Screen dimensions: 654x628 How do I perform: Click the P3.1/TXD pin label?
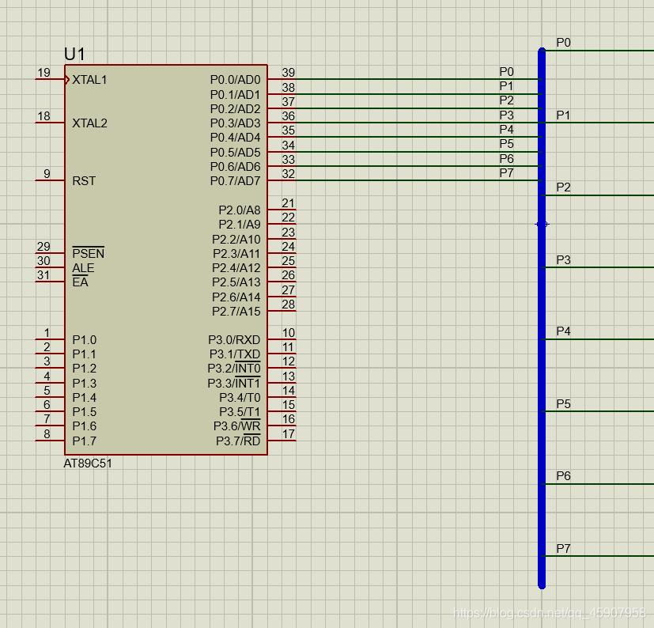(x=235, y=354)
